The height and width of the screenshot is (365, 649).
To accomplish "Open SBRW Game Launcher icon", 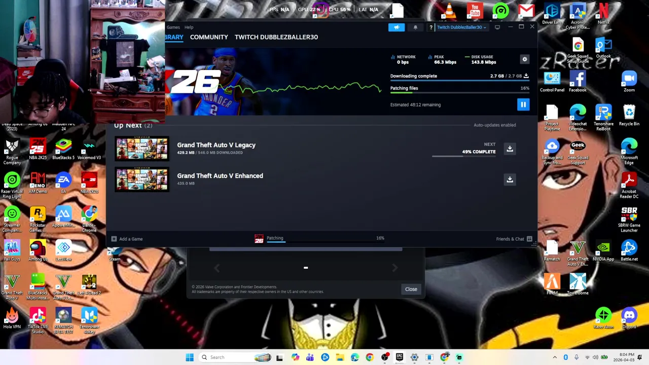I will pyautogui.click(x=629, y=220).
